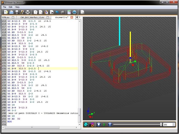This screenshot has height=134, width=179.
Task: Click the editor horizontal scrollbar thumb
Action: pos(32,127)
